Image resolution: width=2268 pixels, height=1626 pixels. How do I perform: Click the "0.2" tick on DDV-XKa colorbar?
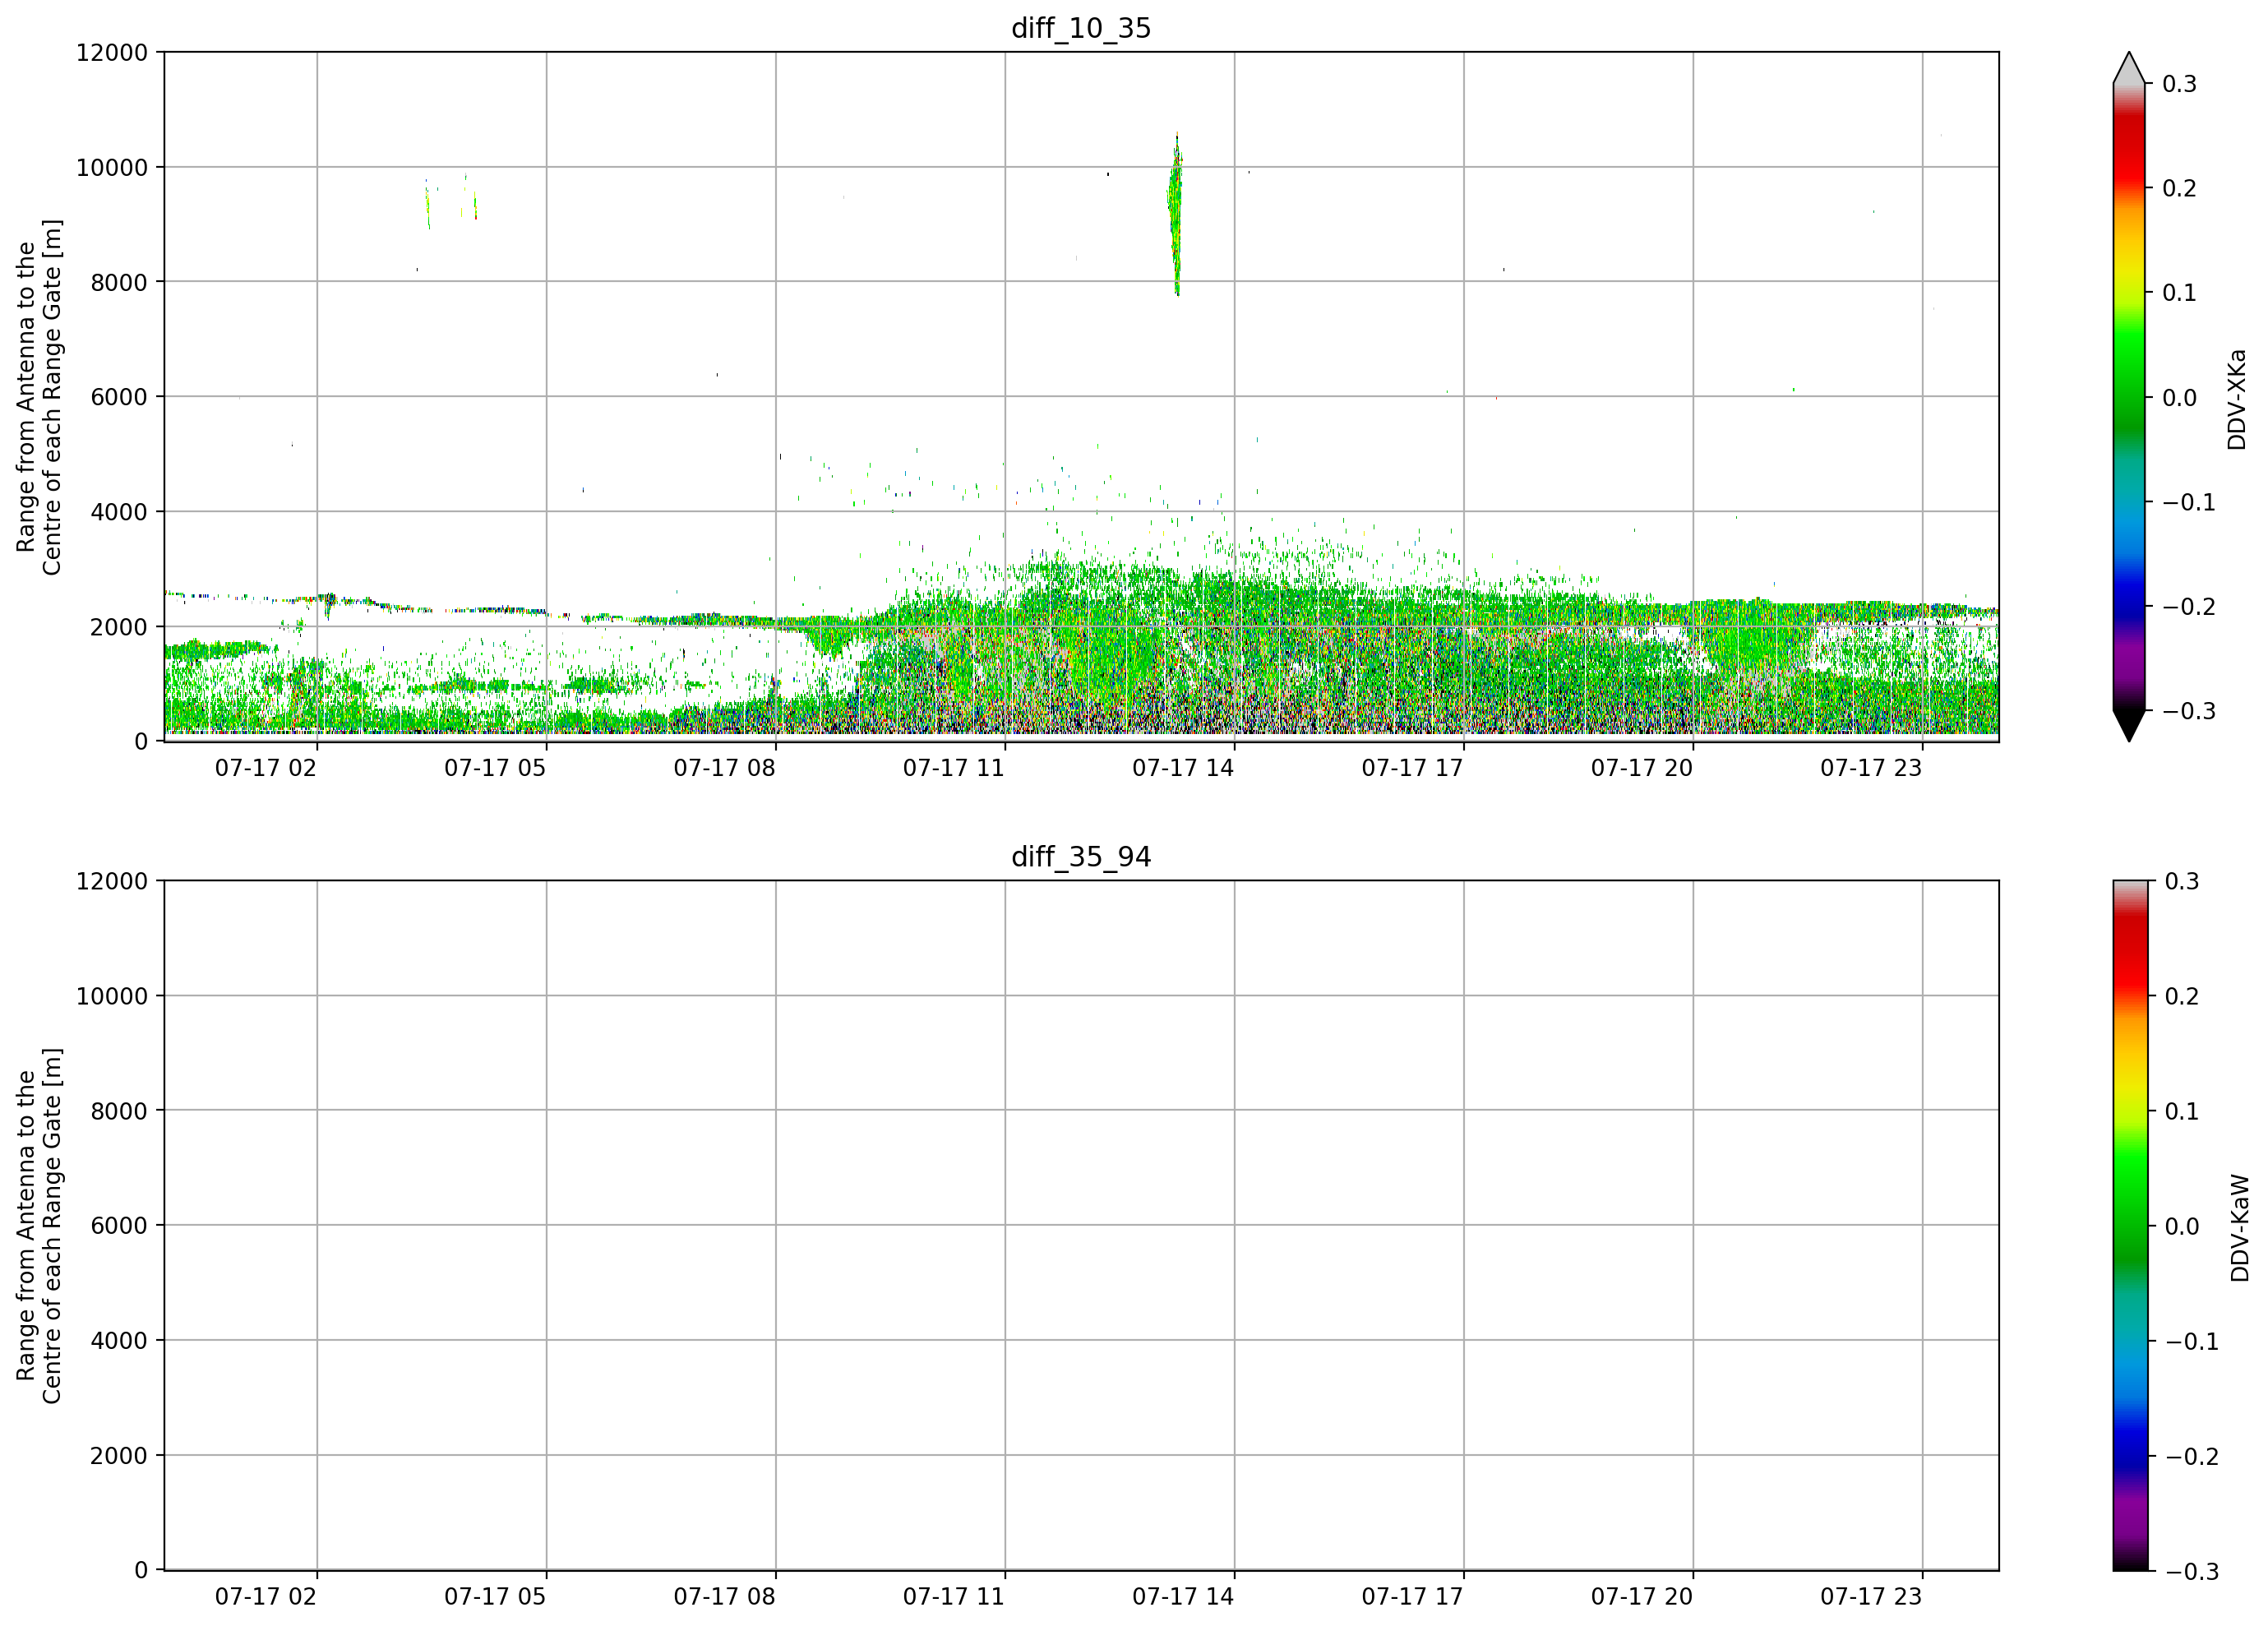(2180, 189)
